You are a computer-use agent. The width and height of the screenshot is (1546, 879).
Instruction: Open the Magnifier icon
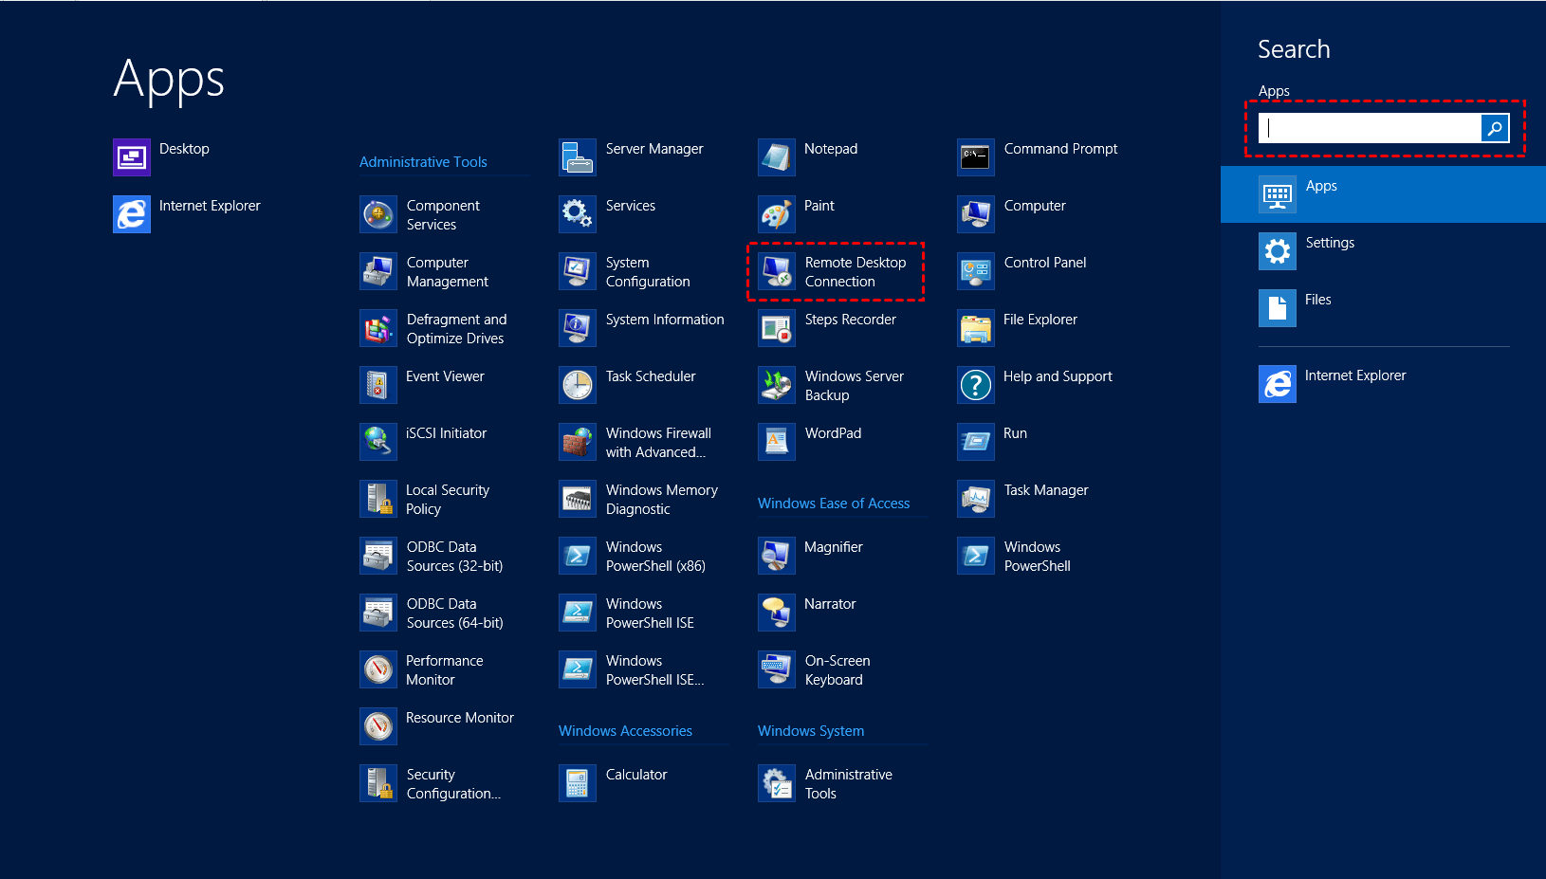coord(776,556)
